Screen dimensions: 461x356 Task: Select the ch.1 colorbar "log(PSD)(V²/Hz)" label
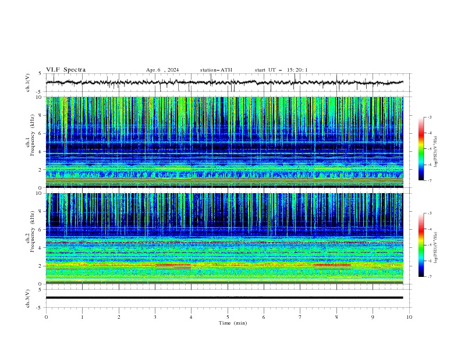pyautogui.click(x=436, y=152)
